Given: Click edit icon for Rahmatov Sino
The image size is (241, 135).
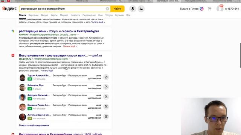Looking at the screenshot, I should [x=106, y=87].
